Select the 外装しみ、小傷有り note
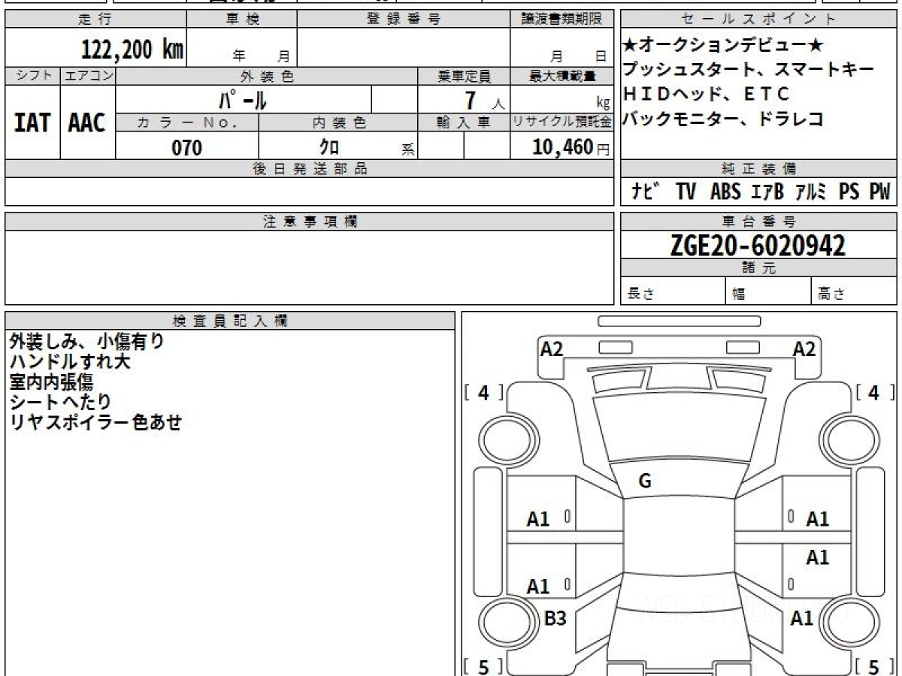Screen dimensions: 902x676 (x=86, y=342)
